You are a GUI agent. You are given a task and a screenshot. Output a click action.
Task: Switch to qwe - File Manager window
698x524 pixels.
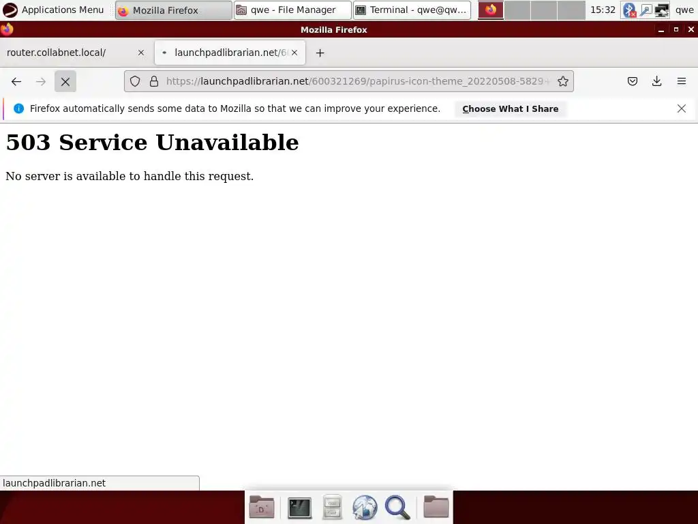292,10
